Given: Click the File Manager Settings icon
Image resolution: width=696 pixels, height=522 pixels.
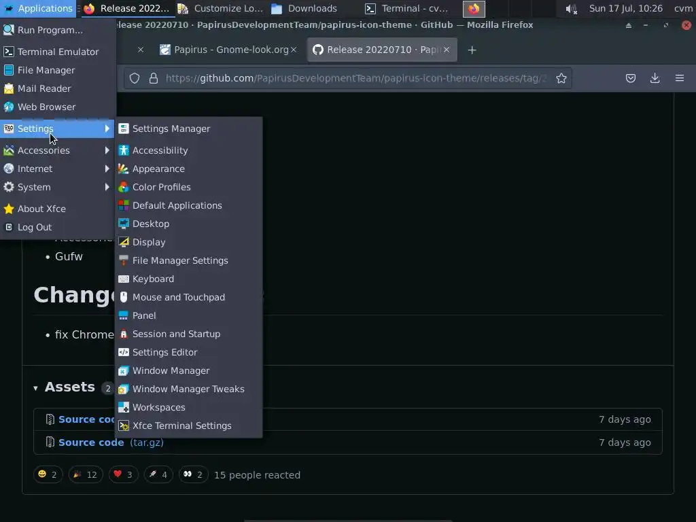Looking at the screenshot, I should 124,260.
